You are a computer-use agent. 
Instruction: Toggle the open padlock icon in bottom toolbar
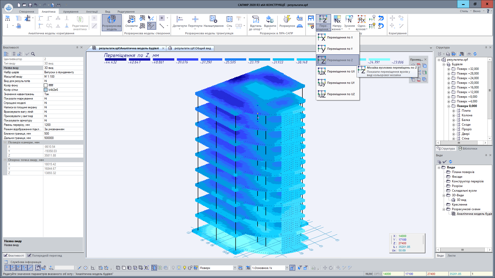[x=44, y=268]
